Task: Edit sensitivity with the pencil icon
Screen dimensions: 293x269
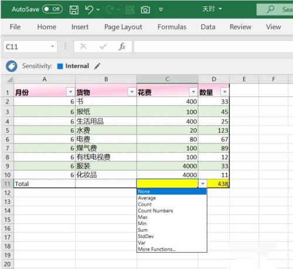Action: pyautogui.click(x=97, y=66)
